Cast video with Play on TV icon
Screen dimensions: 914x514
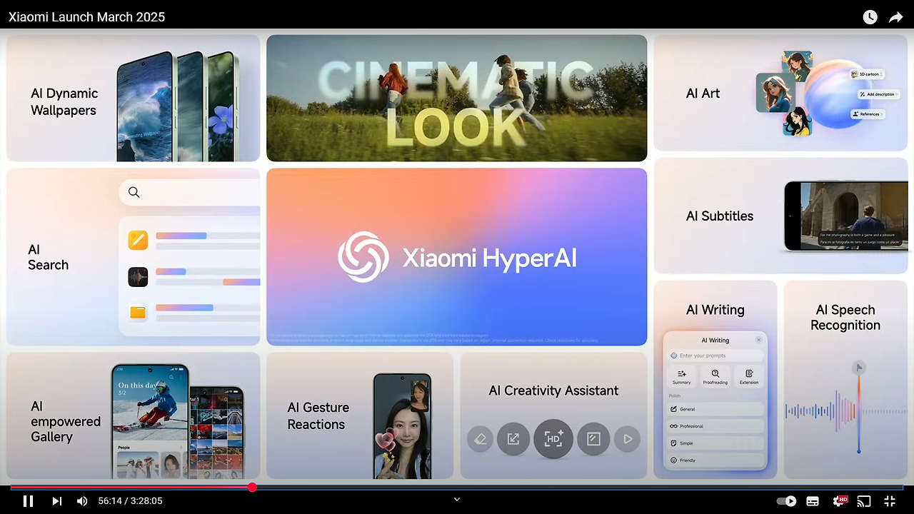[864, 501]
